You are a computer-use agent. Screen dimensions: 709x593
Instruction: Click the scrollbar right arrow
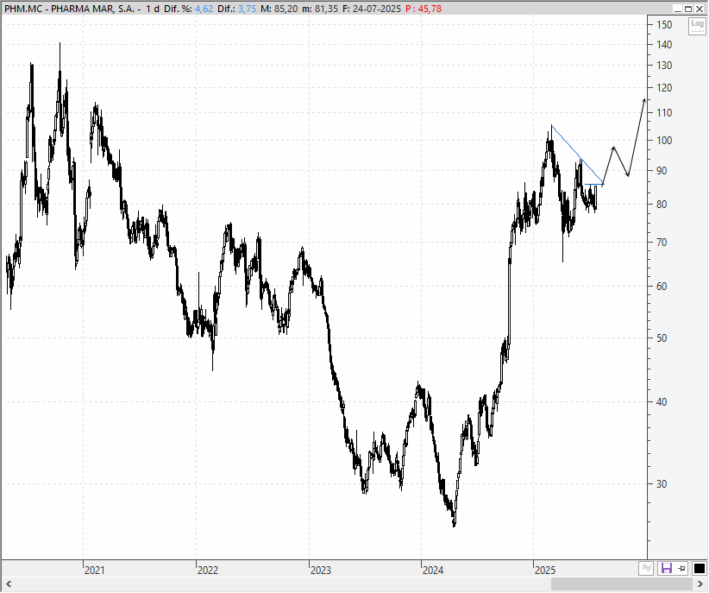point(700,584)
